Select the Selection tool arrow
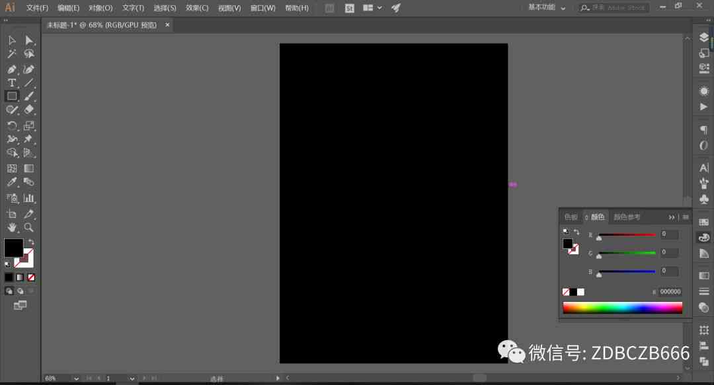The height and width of the screenshot is (385, 714). (12, 40)
